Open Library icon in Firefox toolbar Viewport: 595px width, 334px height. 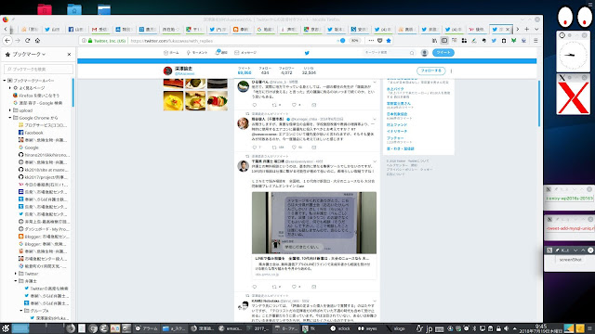[x=434, y=41]
